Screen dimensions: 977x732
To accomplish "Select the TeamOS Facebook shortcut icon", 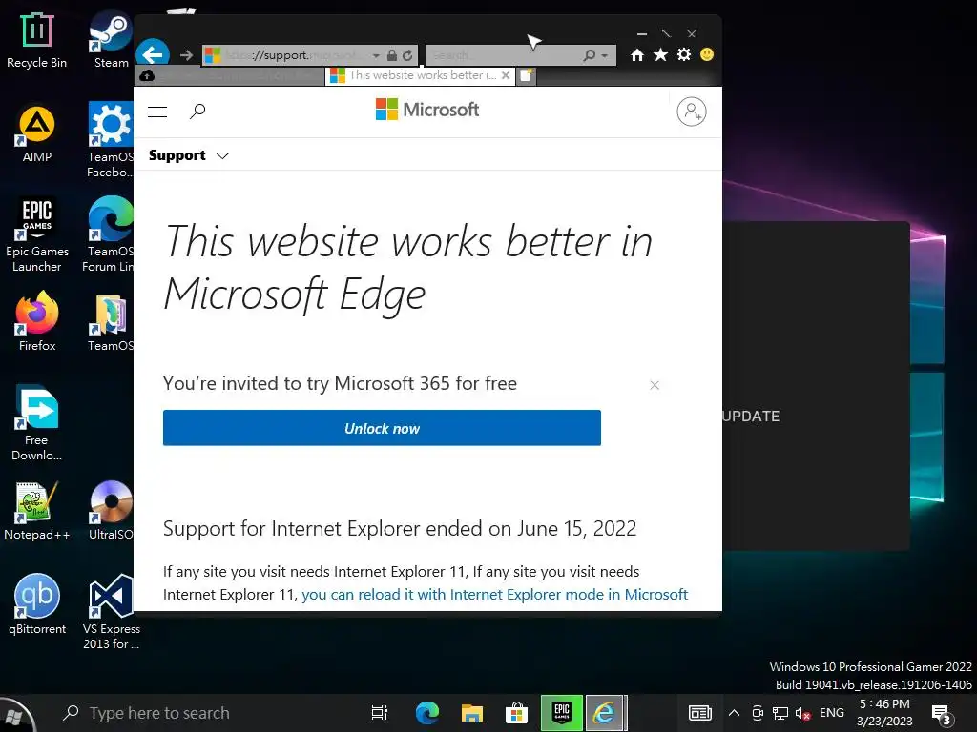I will click(111, 140).
